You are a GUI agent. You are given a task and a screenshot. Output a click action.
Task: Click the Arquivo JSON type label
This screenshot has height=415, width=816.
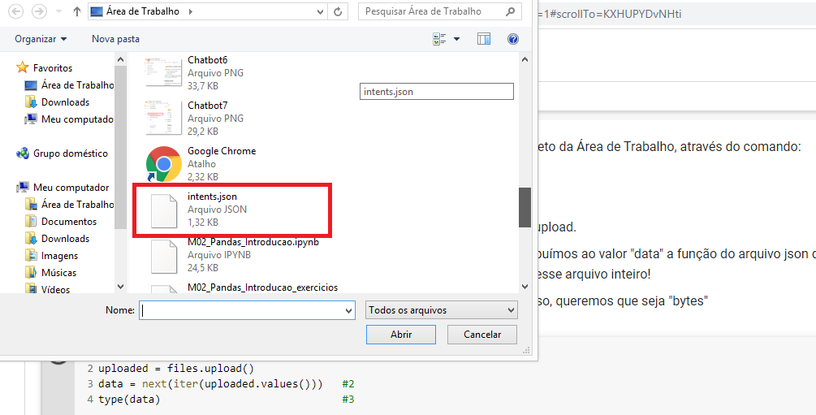[217, 210]
